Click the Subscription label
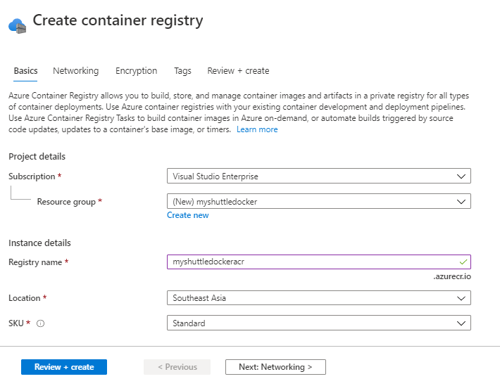This screenshot has width=500, height=386. coord(32,176)
